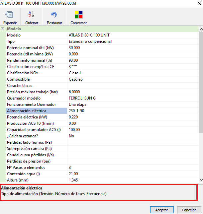The height and width of the screenshot is (214, 203).
Task: Click the empty Pérdidas lado humos value
Action: pos(133,142)
